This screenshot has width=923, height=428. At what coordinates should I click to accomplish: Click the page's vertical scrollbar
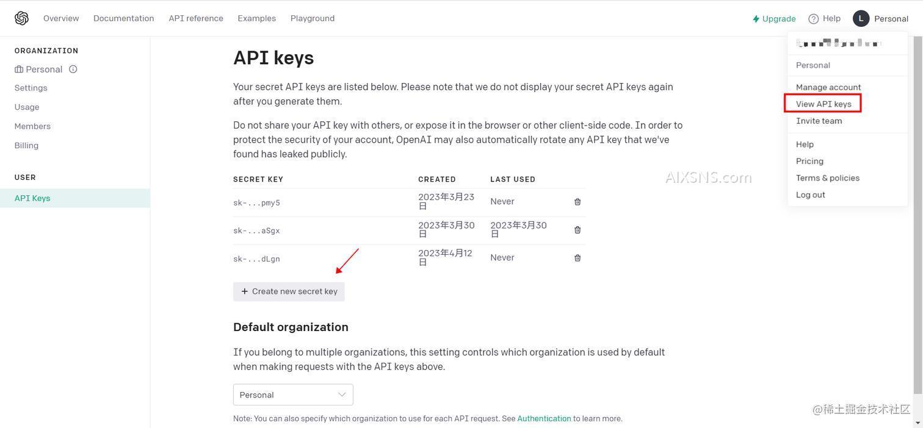coord(918,213)
